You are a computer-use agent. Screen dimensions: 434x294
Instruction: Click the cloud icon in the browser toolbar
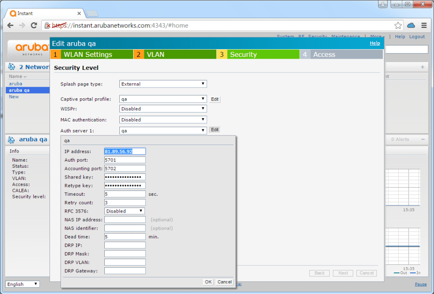click(x=411, y=25)
